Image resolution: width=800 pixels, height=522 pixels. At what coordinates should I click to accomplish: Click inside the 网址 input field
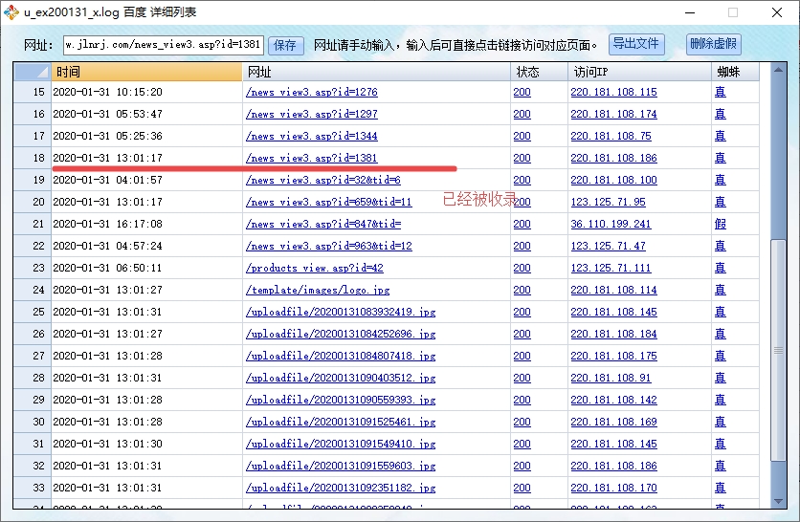pyautogui.click(x=163, y=45)
